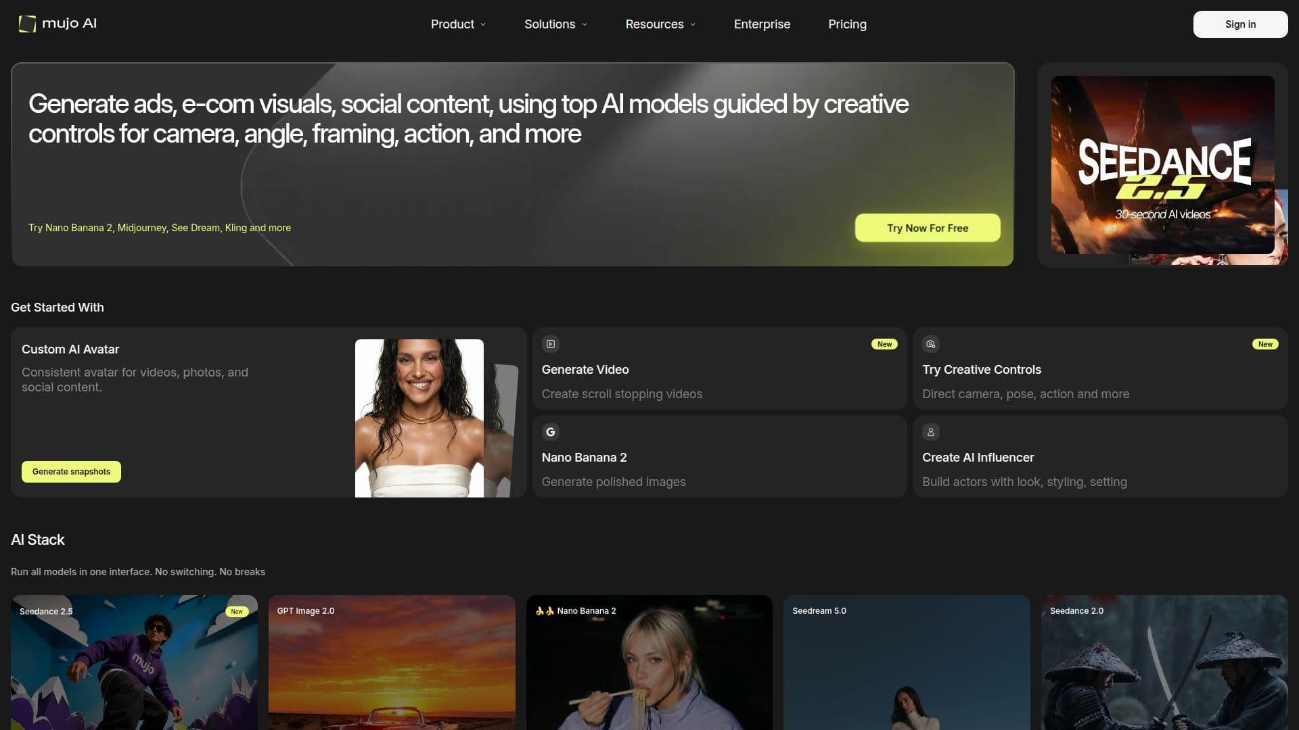The height and width of the screenshot is (730, 1299).
Task: Open the Pricing page
Action: pyautogui.click(x=847, y=24)
